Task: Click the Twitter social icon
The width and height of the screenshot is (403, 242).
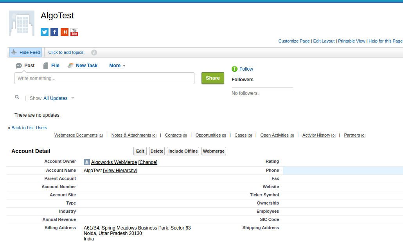Action: coord(45,32)
